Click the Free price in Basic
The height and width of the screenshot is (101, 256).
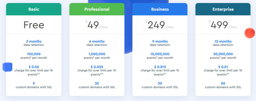pyautogui.click(x=34, y=25)
